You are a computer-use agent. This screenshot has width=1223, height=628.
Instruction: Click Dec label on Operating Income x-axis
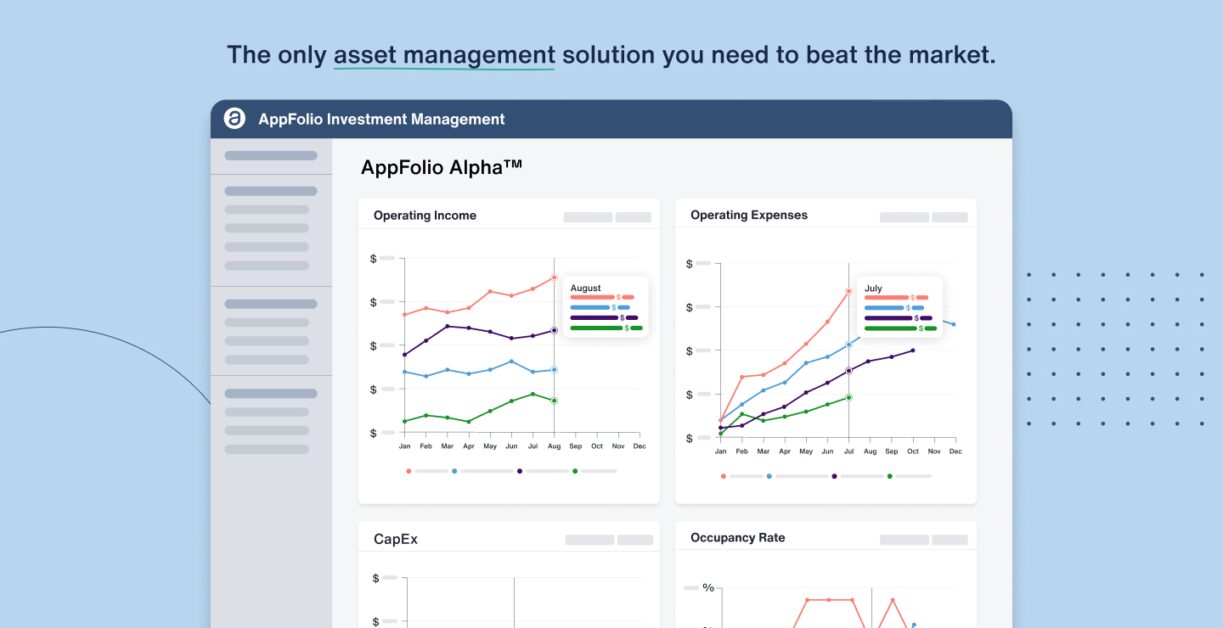point(640,446)
